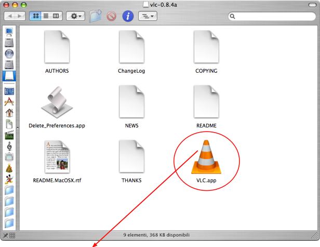This screenshot has width=320, height=247.
Task: Open the VLC.app cone icon
Action: pyautogui.click(x=206, y=157)
